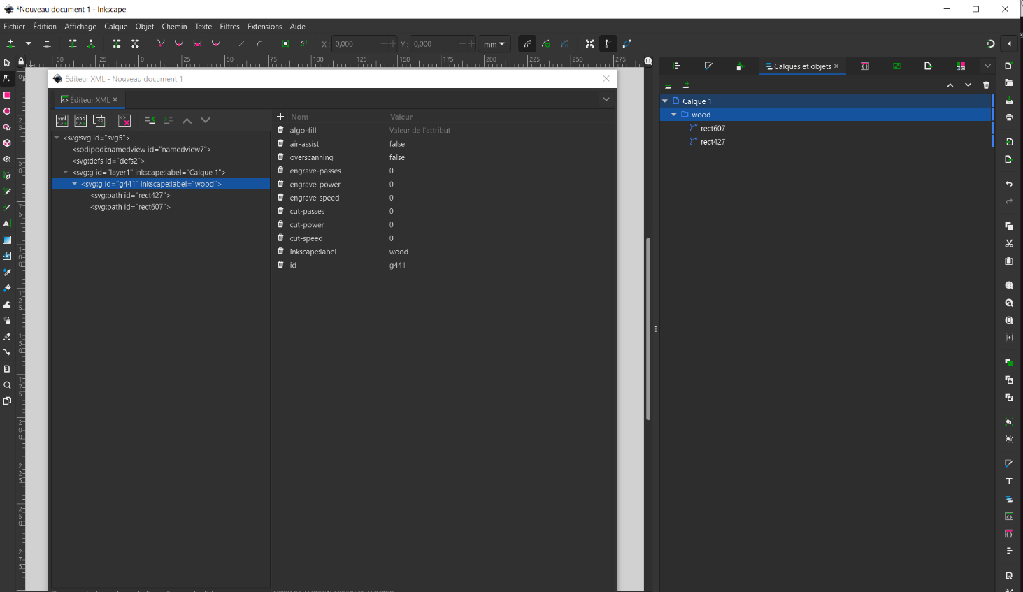Delete the air-assist attribute via trash icon
Image resolution: width=1023 pixels, height=592 pixels.
click(x=280, y=143)
